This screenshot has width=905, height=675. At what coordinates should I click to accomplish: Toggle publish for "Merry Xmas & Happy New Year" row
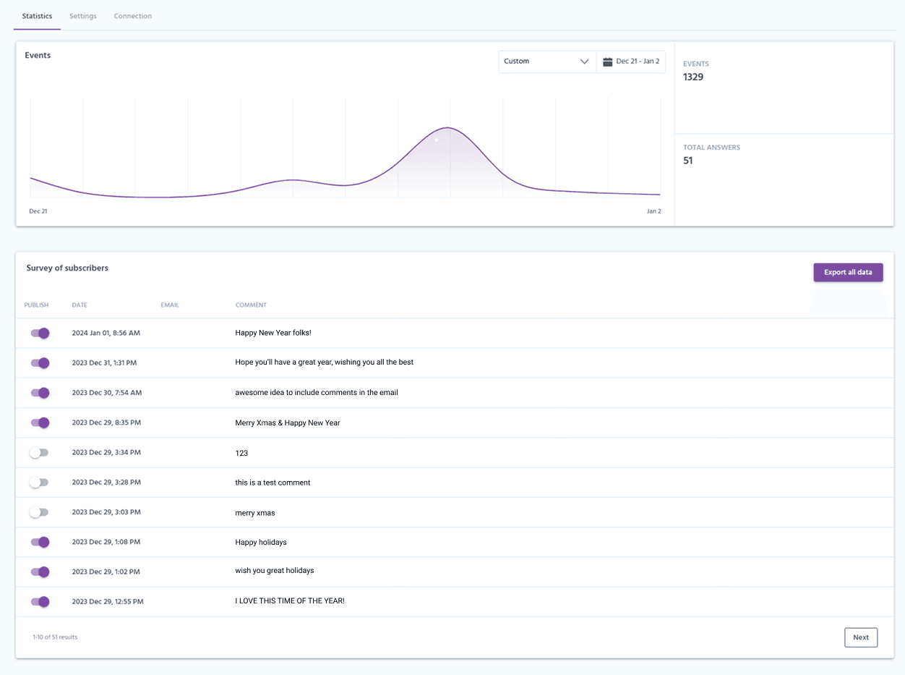40,423
